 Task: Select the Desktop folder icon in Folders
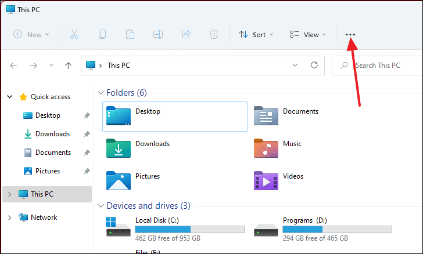click(x=119, y=116)
